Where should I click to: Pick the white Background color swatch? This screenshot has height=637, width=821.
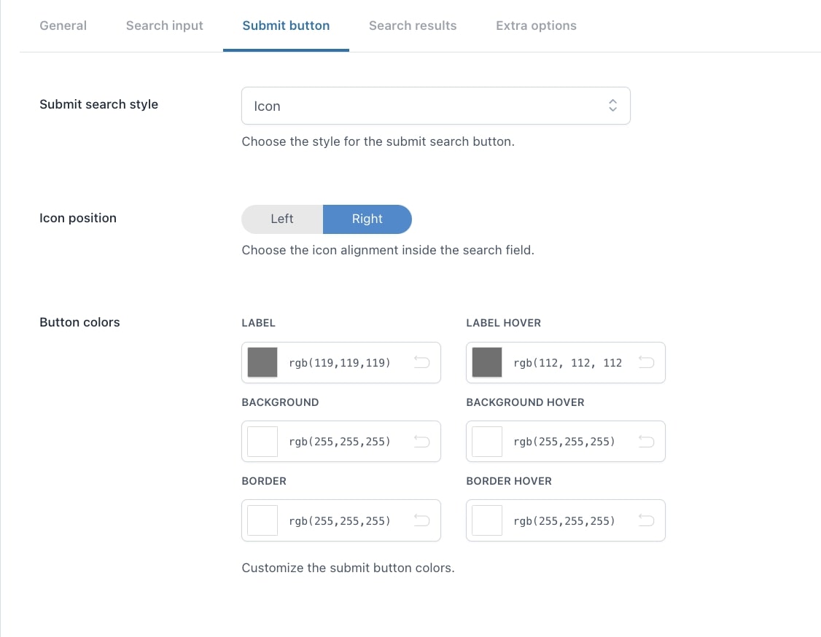262,441
